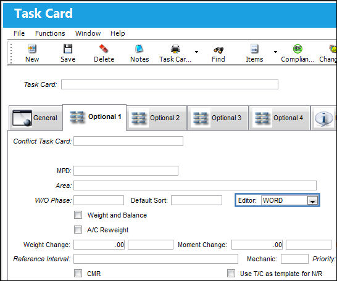The height and width of the screenshot is (281, 337).
Task: Switch to the Optional 3 tab
Action: [x=218, y=118]
